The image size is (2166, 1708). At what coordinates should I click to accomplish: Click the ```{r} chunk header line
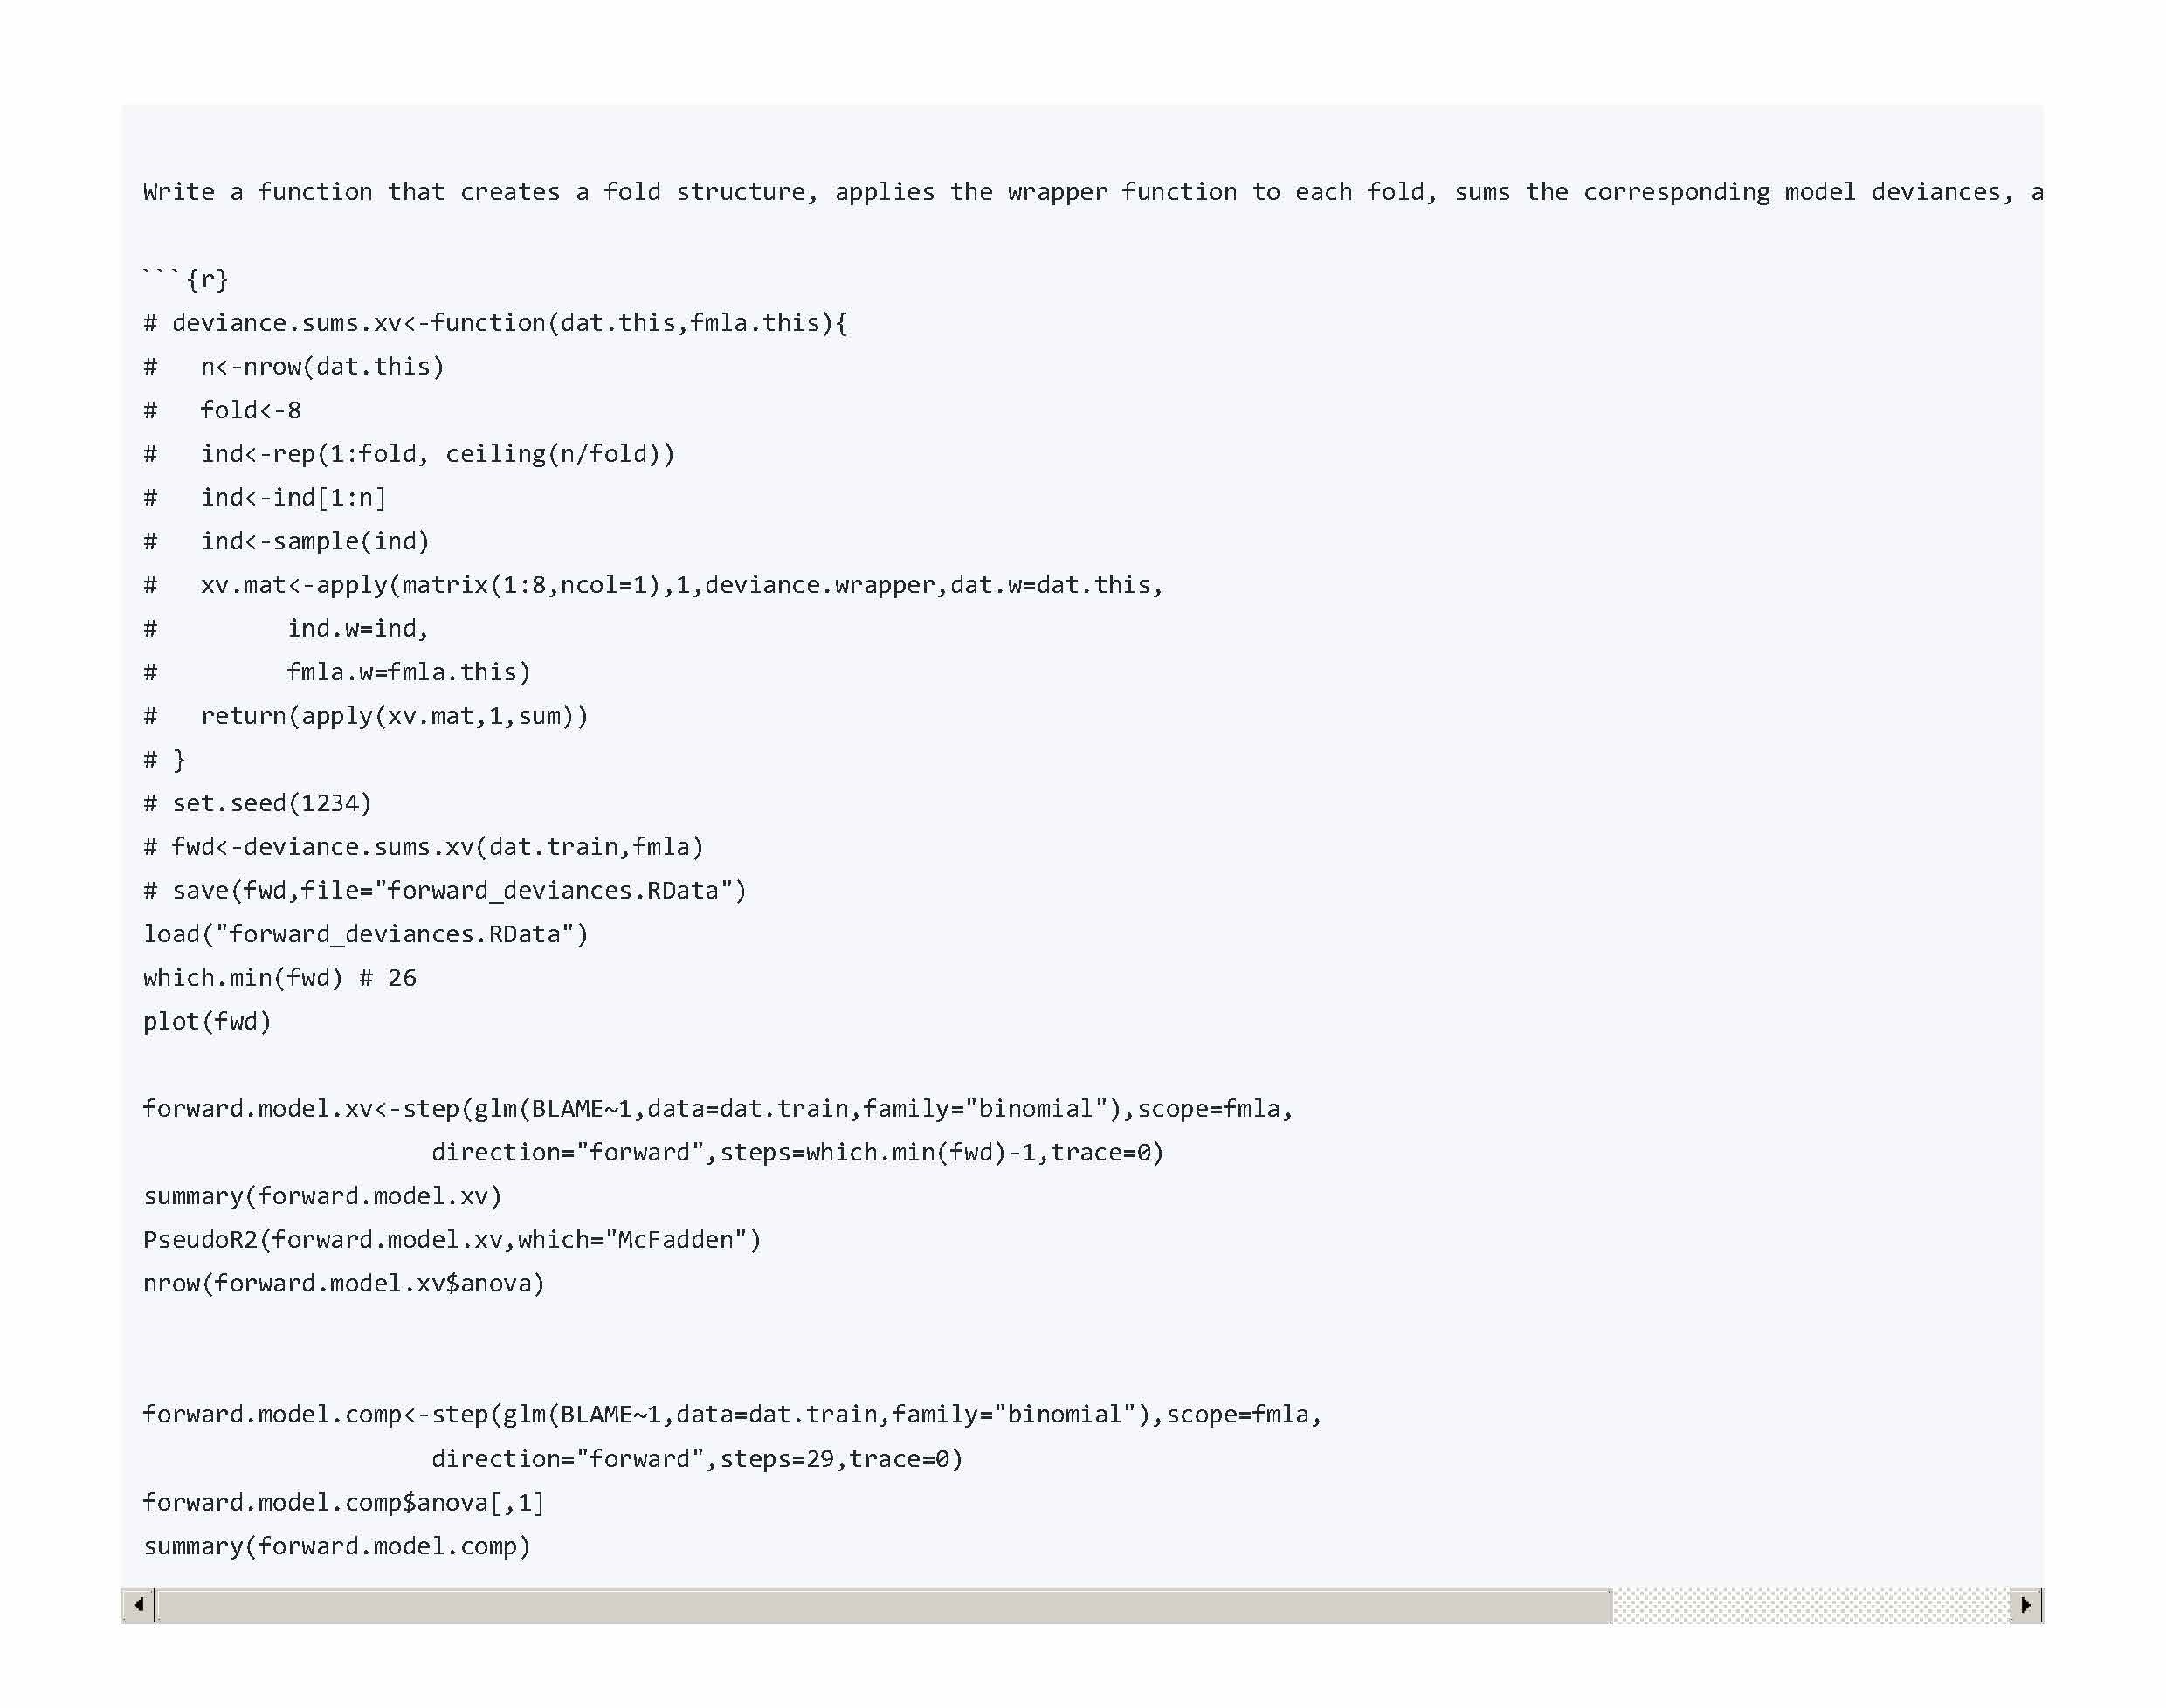(186, 279)
